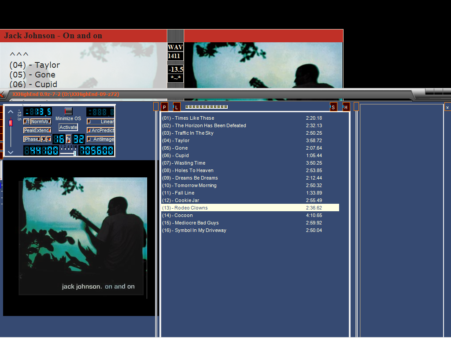Click the Minimize OS square button
The height and width of the screenshot is (338, 451).
(68, 111)
